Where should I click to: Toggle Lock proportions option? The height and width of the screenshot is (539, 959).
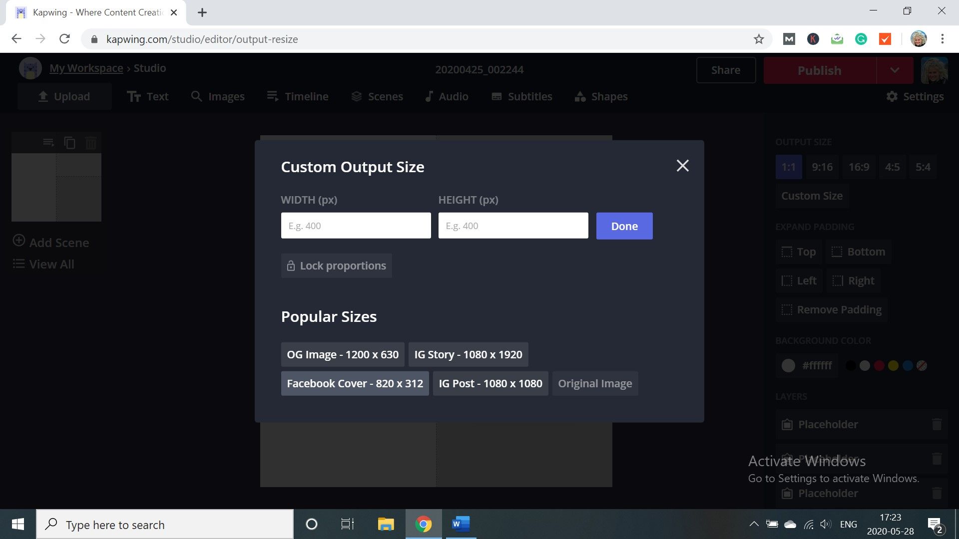[336, 266]
